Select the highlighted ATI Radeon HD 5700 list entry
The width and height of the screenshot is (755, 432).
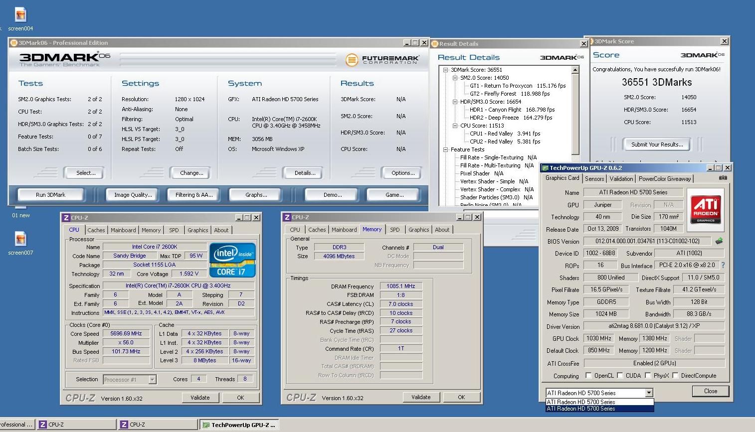click(x=599, y=409)
